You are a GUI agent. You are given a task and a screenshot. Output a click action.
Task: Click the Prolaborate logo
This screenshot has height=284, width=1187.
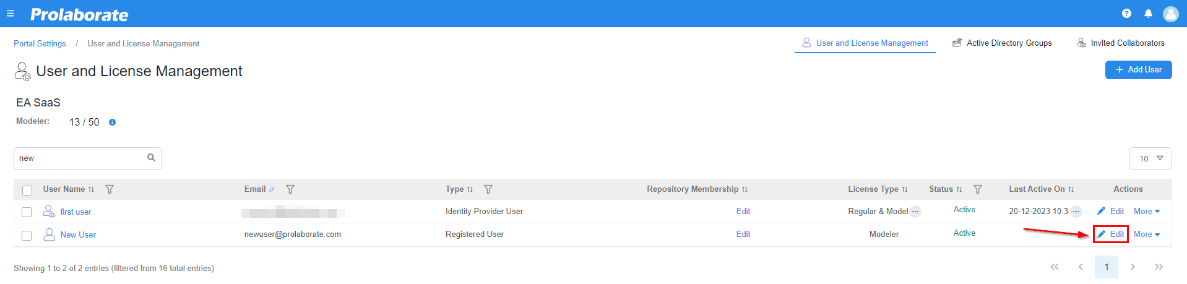(79, 15)
